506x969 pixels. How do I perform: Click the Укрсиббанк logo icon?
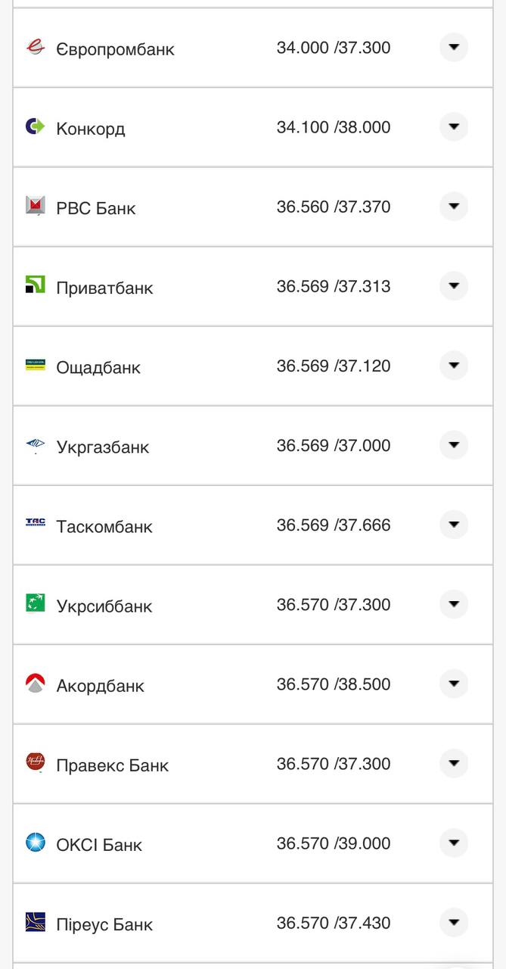pos(36,603)
